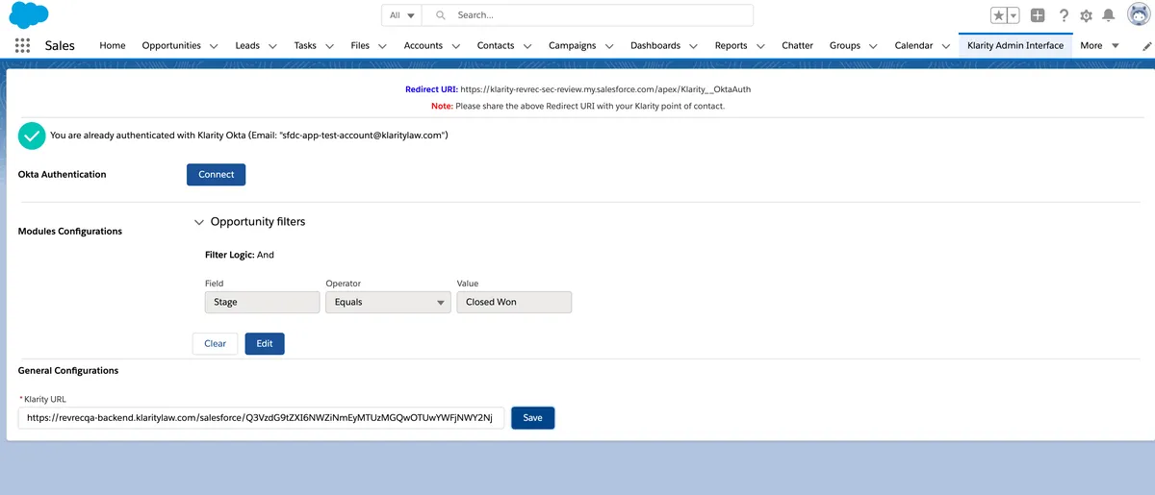The width and height of the screenshot is (1155, 495).
Task: Open the Contacts tab
Action: coord(496,45)
